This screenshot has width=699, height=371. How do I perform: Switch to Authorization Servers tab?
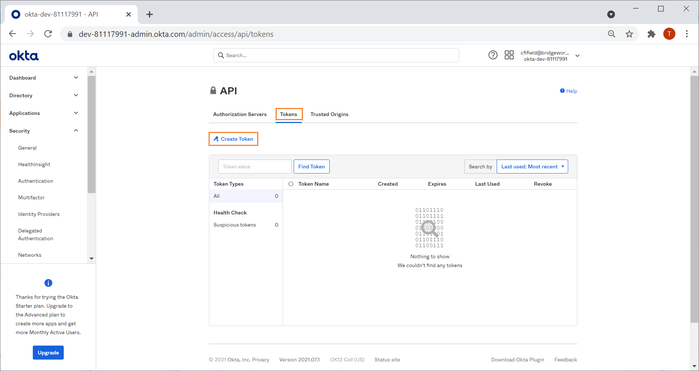point(240,114)
